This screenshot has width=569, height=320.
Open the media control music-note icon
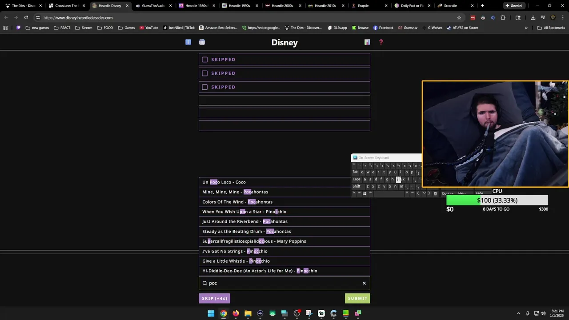[x=543, y=18]
